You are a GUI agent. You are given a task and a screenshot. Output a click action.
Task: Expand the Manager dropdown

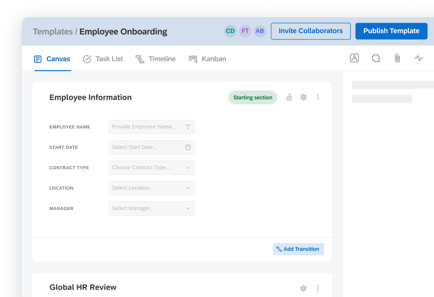pos(152,208)
